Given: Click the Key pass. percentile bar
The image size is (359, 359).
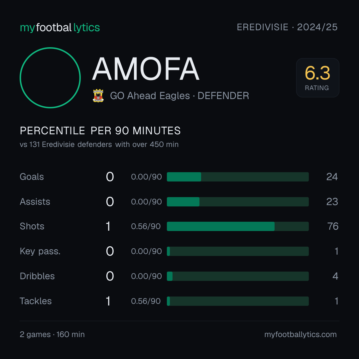Looking at the screenshot, I should coord(238,251).
